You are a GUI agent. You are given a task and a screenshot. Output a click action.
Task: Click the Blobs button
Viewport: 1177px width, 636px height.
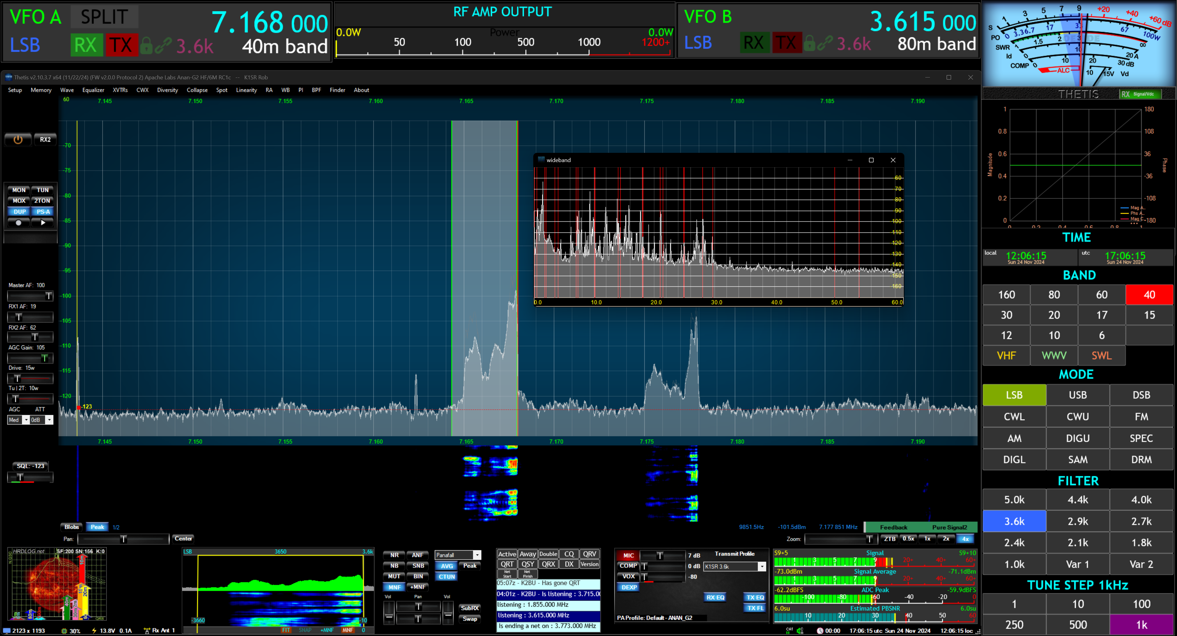click(x=71, y=527)
